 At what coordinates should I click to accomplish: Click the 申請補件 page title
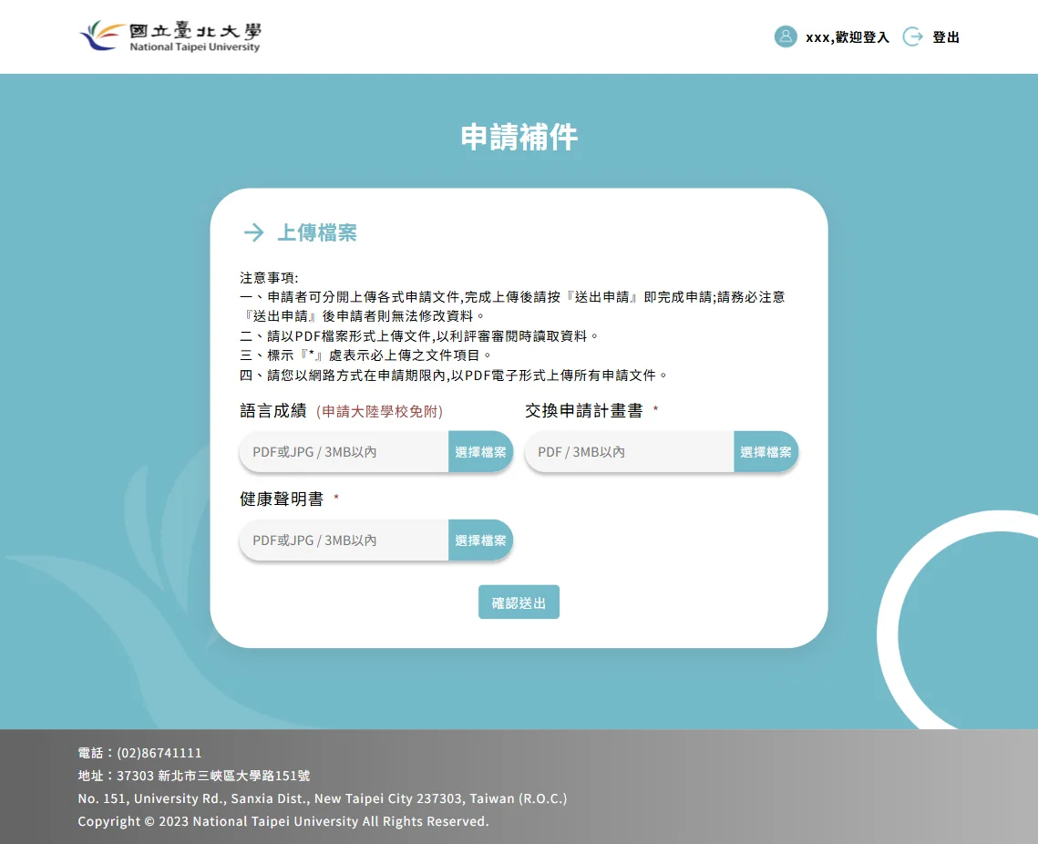(x=519, y=135)
